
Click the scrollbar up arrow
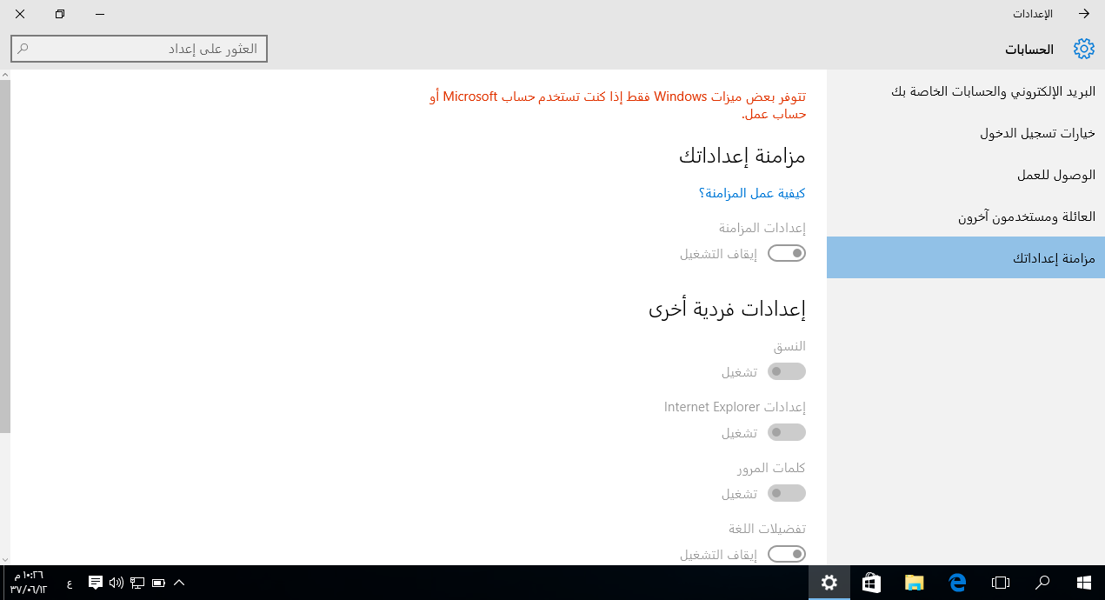click(x=4, y=75)
